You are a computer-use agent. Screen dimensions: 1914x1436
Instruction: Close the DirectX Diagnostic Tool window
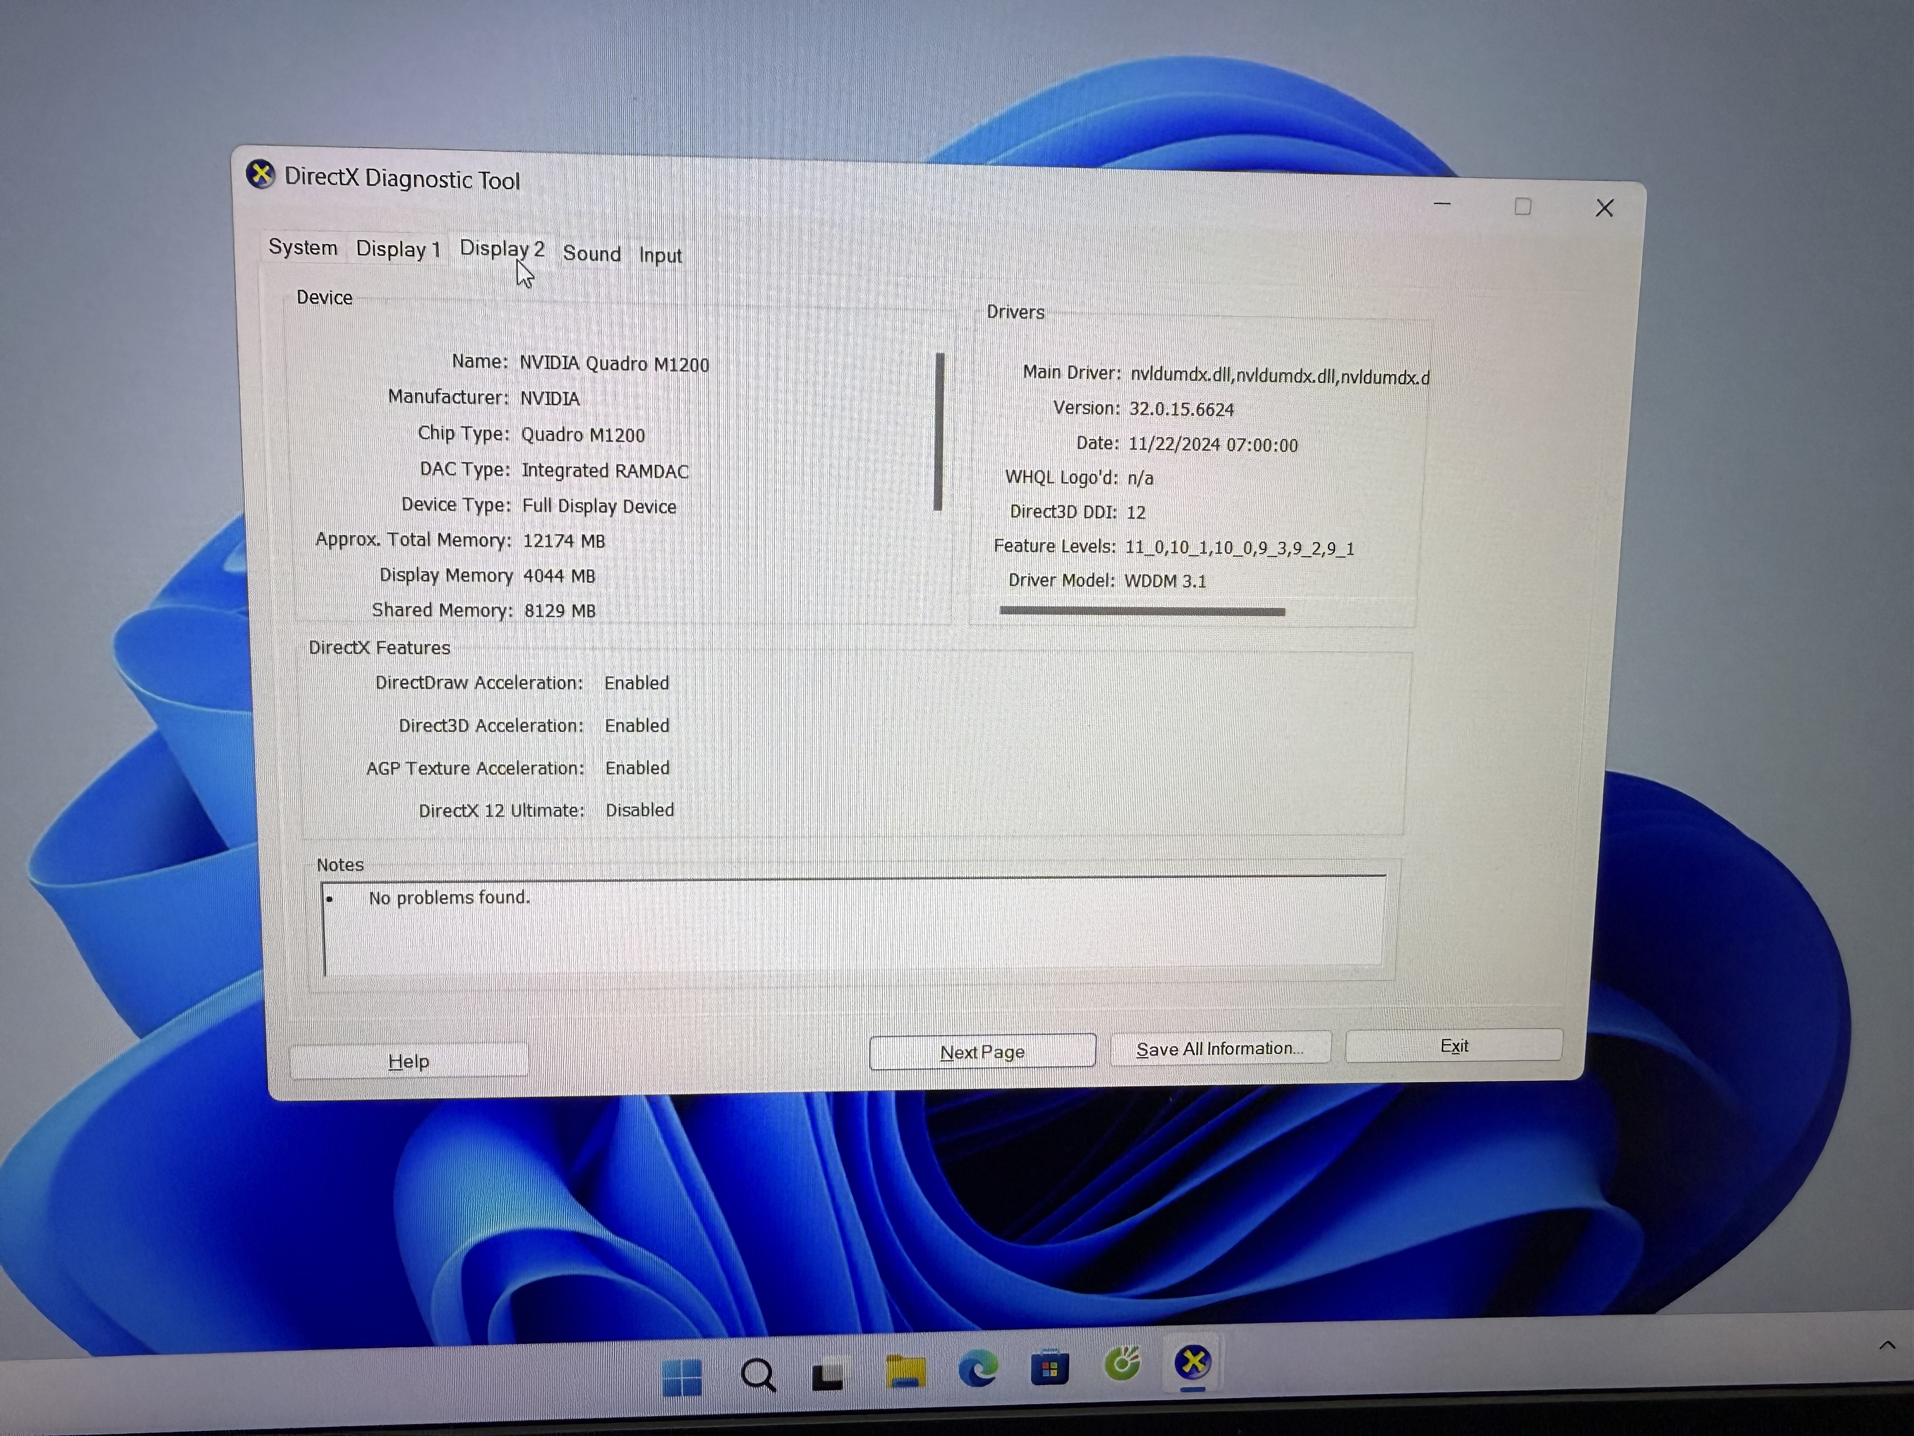click(x=1604, y=208)
